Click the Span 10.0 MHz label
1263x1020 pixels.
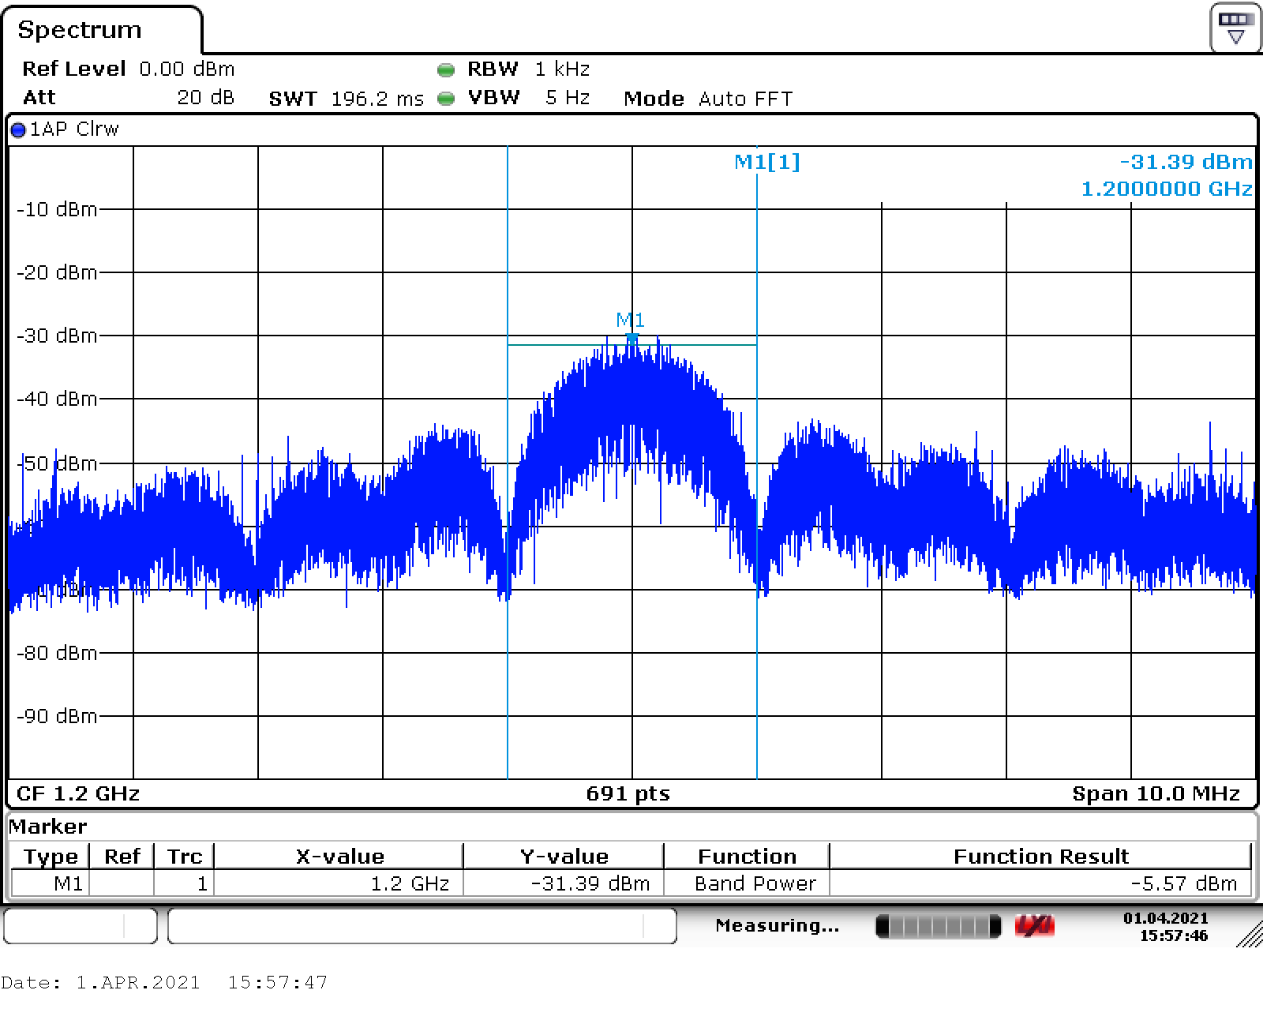click(1155, 793)
